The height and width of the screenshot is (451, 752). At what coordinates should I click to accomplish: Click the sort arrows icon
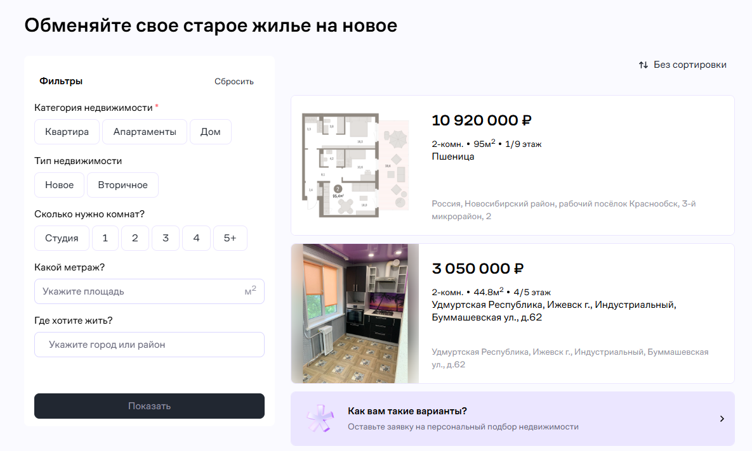click(x=643, y=65)
